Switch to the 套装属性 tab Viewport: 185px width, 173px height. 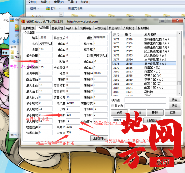point(57,28)
